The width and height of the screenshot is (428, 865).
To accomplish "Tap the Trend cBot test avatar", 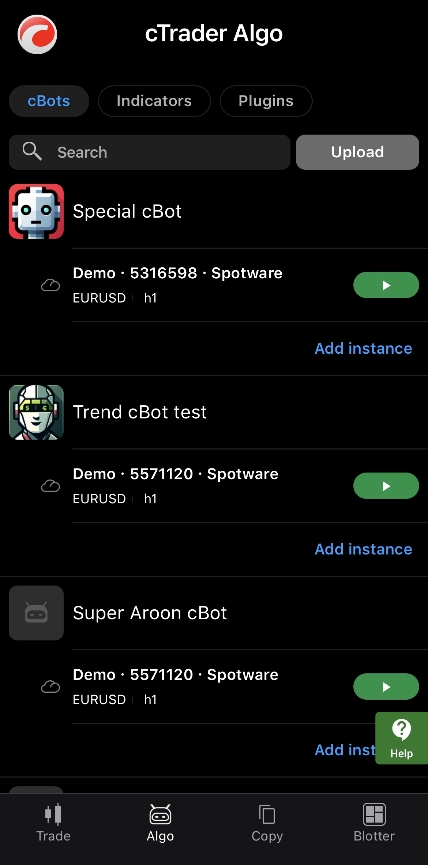I will click(x=36, y=412).
